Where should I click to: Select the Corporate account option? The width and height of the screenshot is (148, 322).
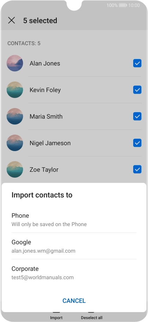[x=74, y=273]
